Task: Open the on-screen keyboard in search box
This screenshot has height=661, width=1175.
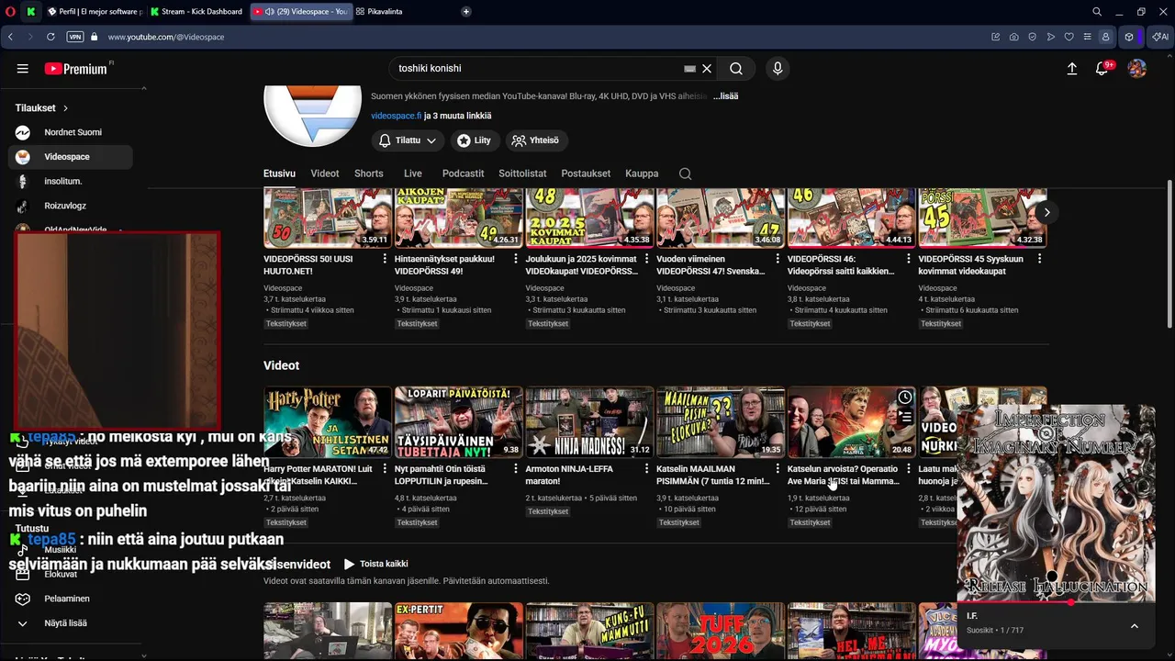Action: tap(690, 69)
